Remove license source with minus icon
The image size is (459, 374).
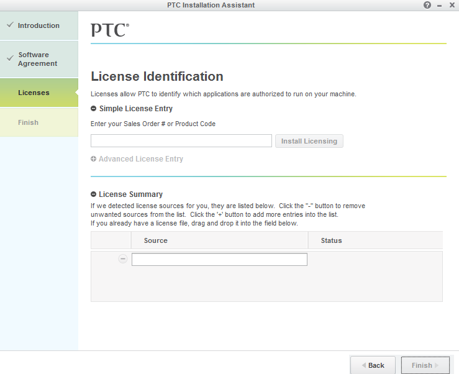[123, 259]
